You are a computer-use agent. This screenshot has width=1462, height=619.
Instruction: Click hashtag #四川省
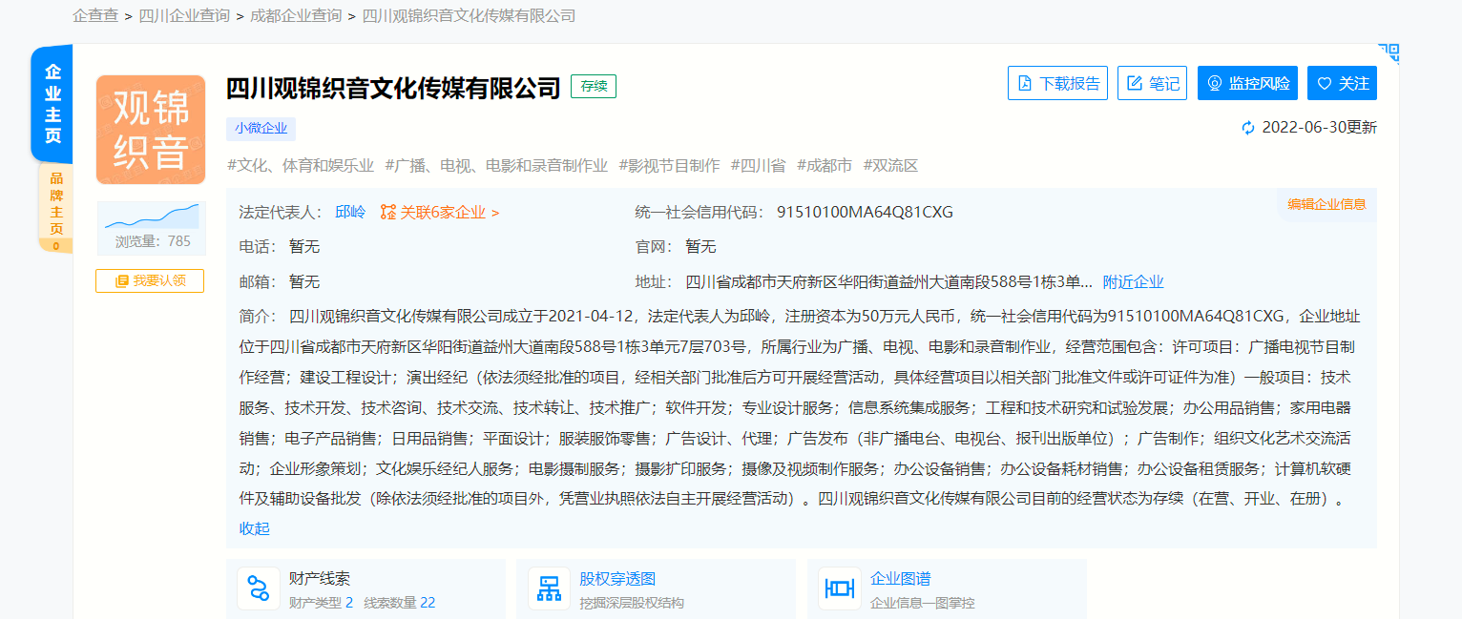[x=758, y=166]
